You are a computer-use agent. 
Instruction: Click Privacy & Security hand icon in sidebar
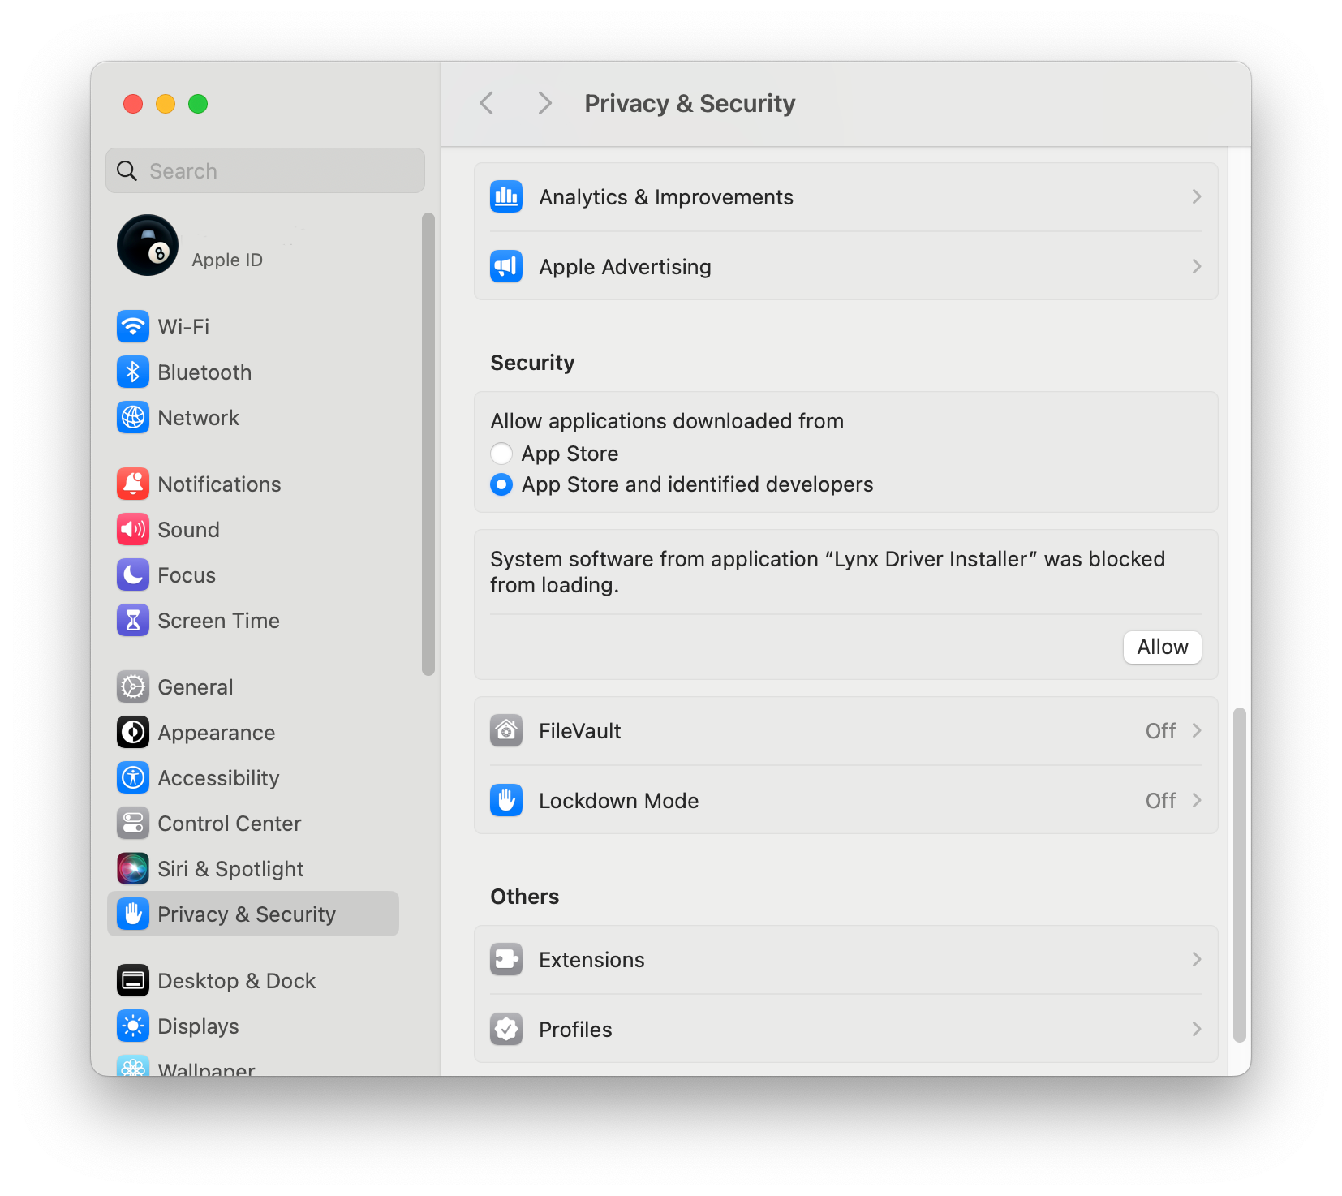tap(133, 914)
